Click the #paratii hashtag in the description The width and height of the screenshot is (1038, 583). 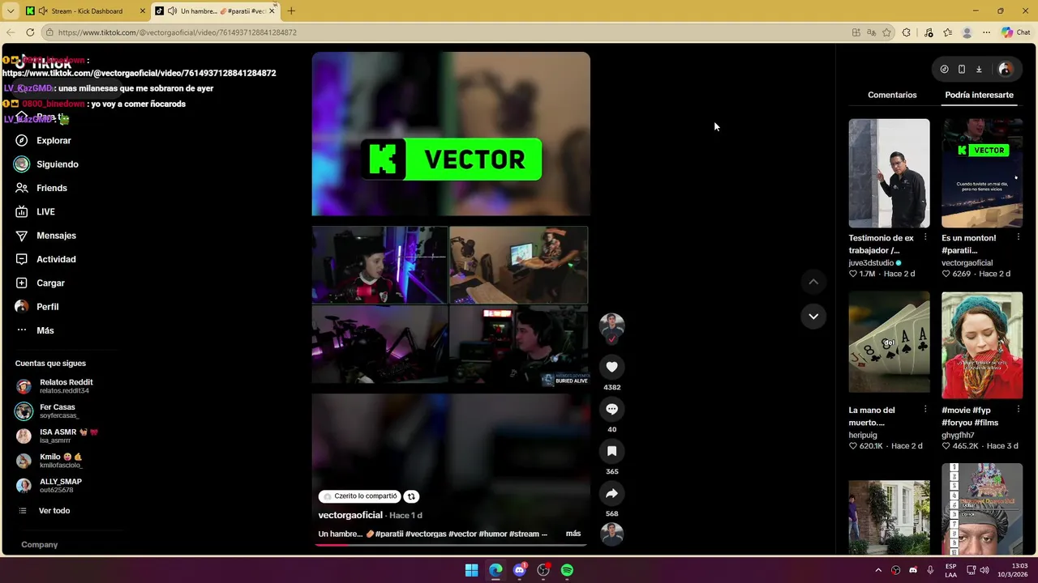(389, 534)
